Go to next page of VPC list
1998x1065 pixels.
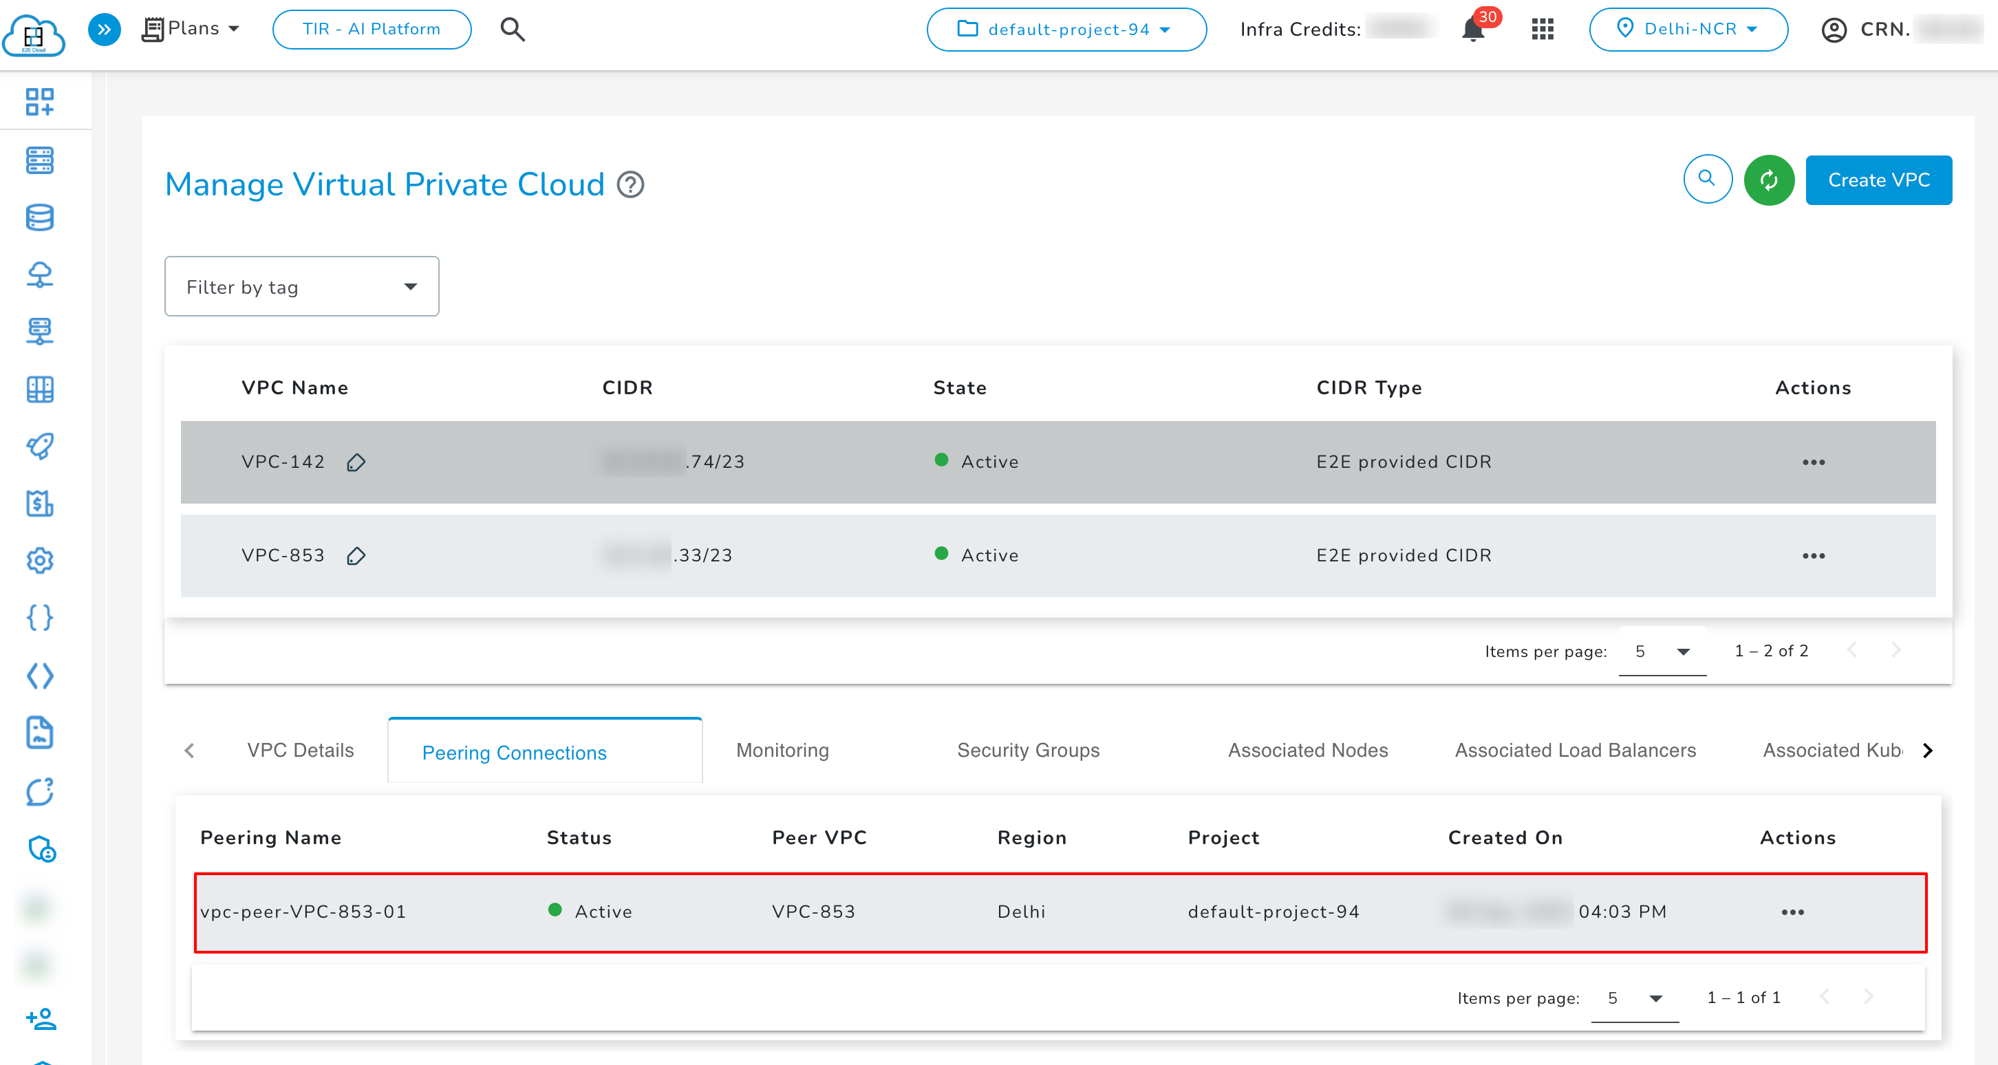pos(1895,650)
